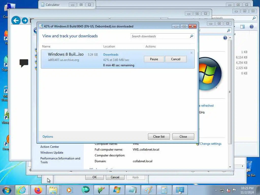
Task: Click the scroll up arrow in System window
Action: (x=230, y=38)
